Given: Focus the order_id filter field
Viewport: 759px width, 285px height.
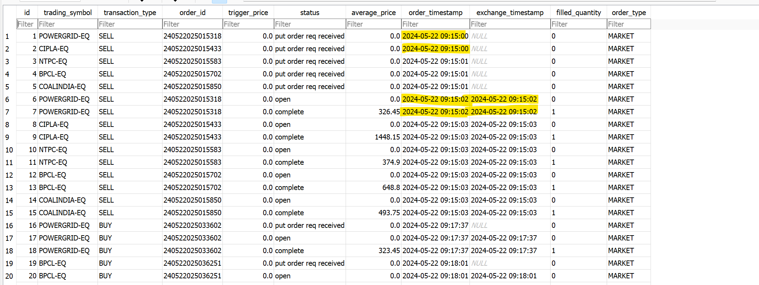Looking at the screenshot, I should pos(192,24).
